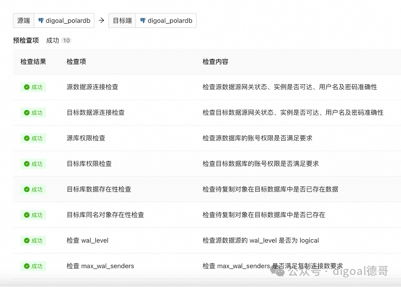The width and height of the screenshot is (401, 287).
Task: Click the green check icon for 目标库权限检查
Action: coord(26,164)
